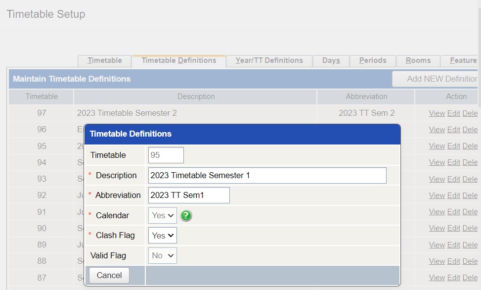This screenshot has width=481, height=290.
Task: Select the Year/TT Definitions tab
Action: tap(269, 60)
